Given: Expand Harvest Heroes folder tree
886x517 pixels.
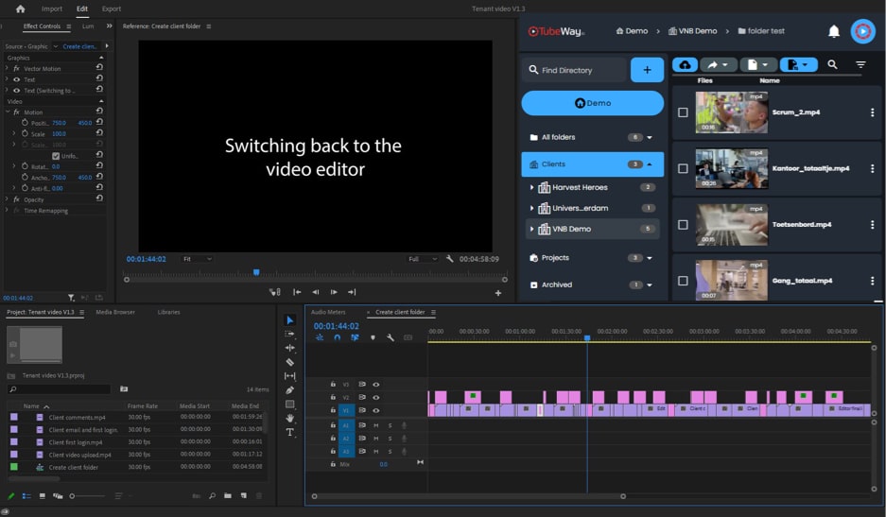Looking at the screenshot, I should pyautogui.click(x=531, y=187).
